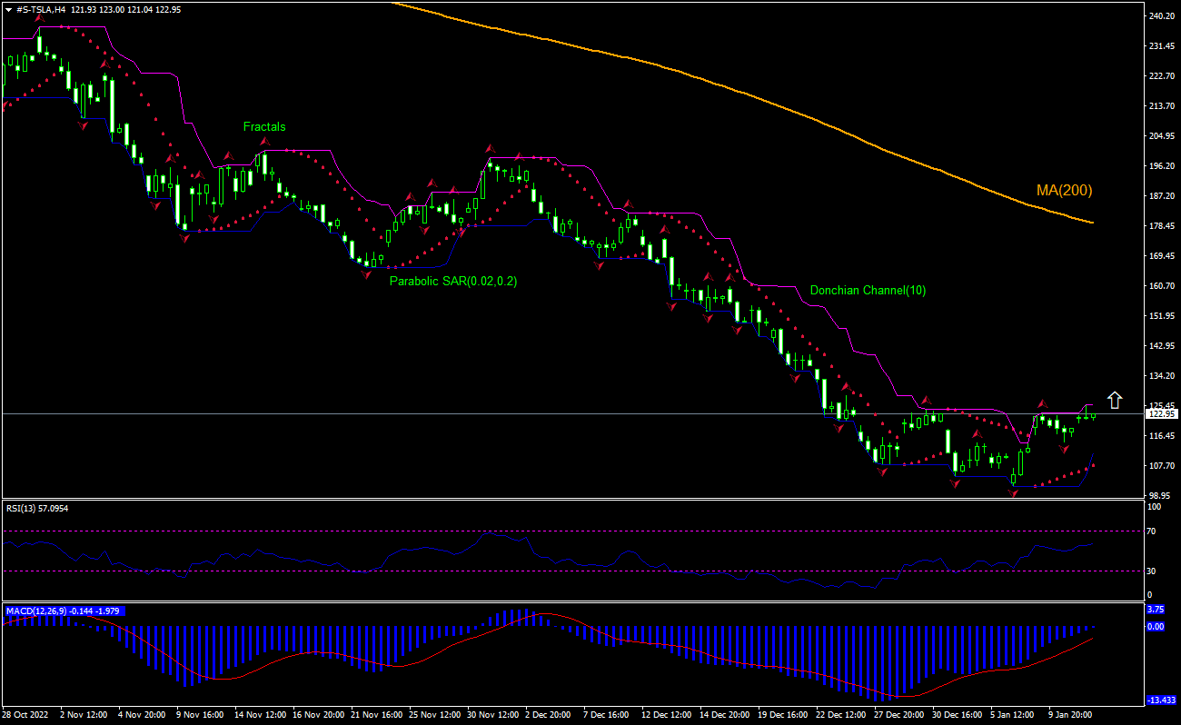Click the 9 Jan 20:00 time label
The width and height of the screenshot is (1181, 725).
pos(1072,715)
